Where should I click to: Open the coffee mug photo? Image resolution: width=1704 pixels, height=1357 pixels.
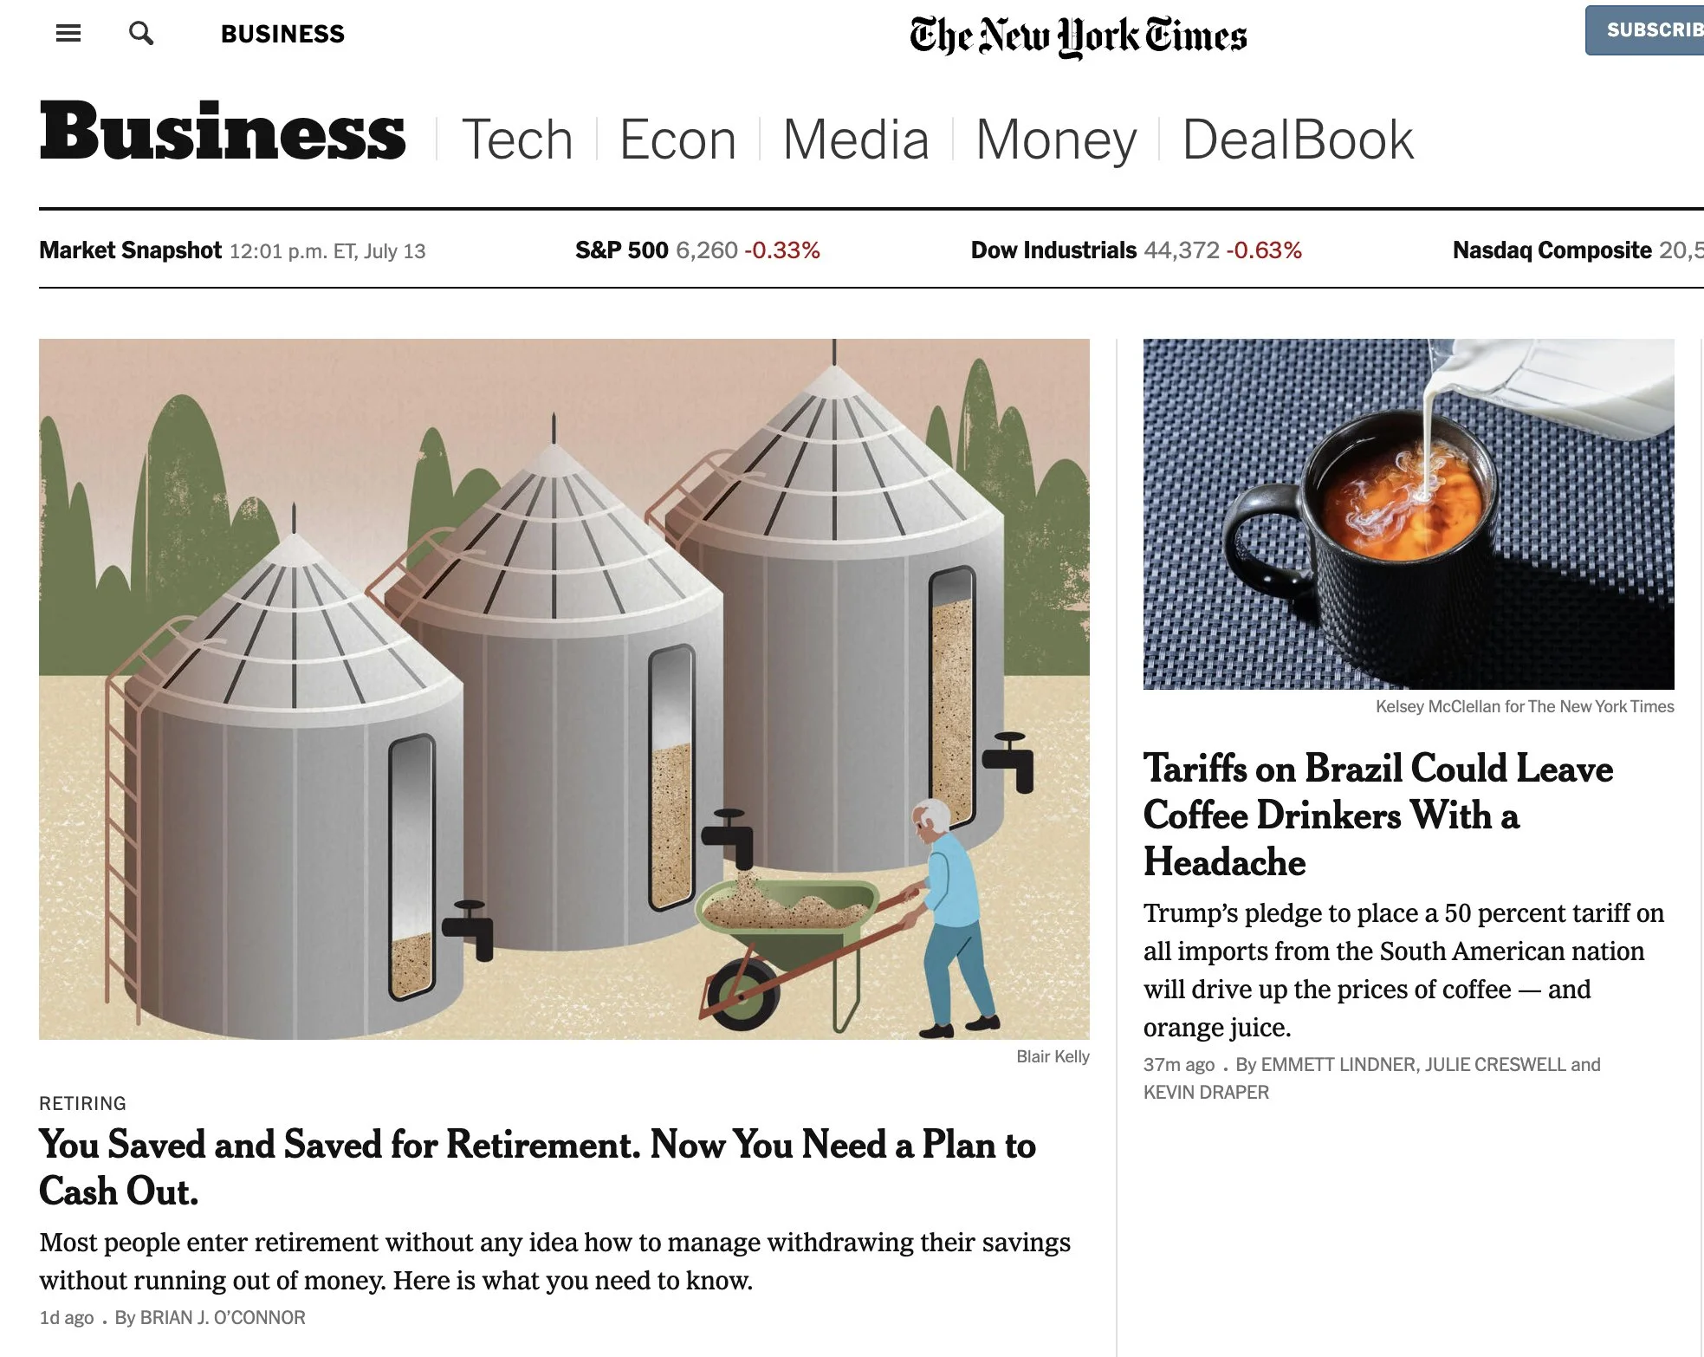(1409, 514)
